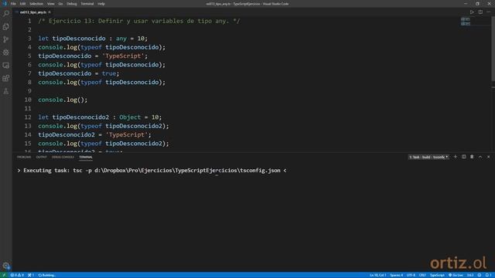Close the terminal panel
This screenshot has width=495, height=278.
[488, 157]
